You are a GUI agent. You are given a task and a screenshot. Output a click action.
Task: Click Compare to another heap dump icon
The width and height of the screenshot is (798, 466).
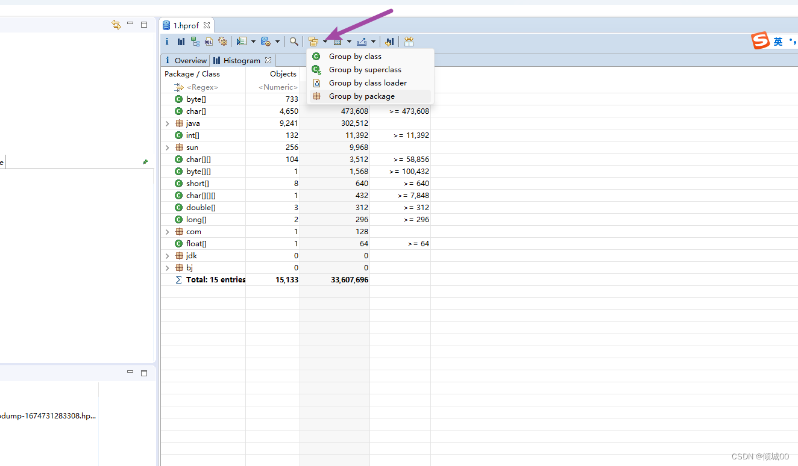pos(390,42)
